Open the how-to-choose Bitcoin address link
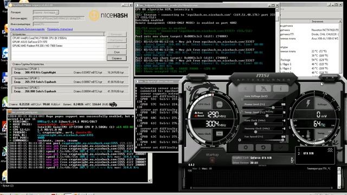This screenshot has height=195, width=347. click(28, 29)
